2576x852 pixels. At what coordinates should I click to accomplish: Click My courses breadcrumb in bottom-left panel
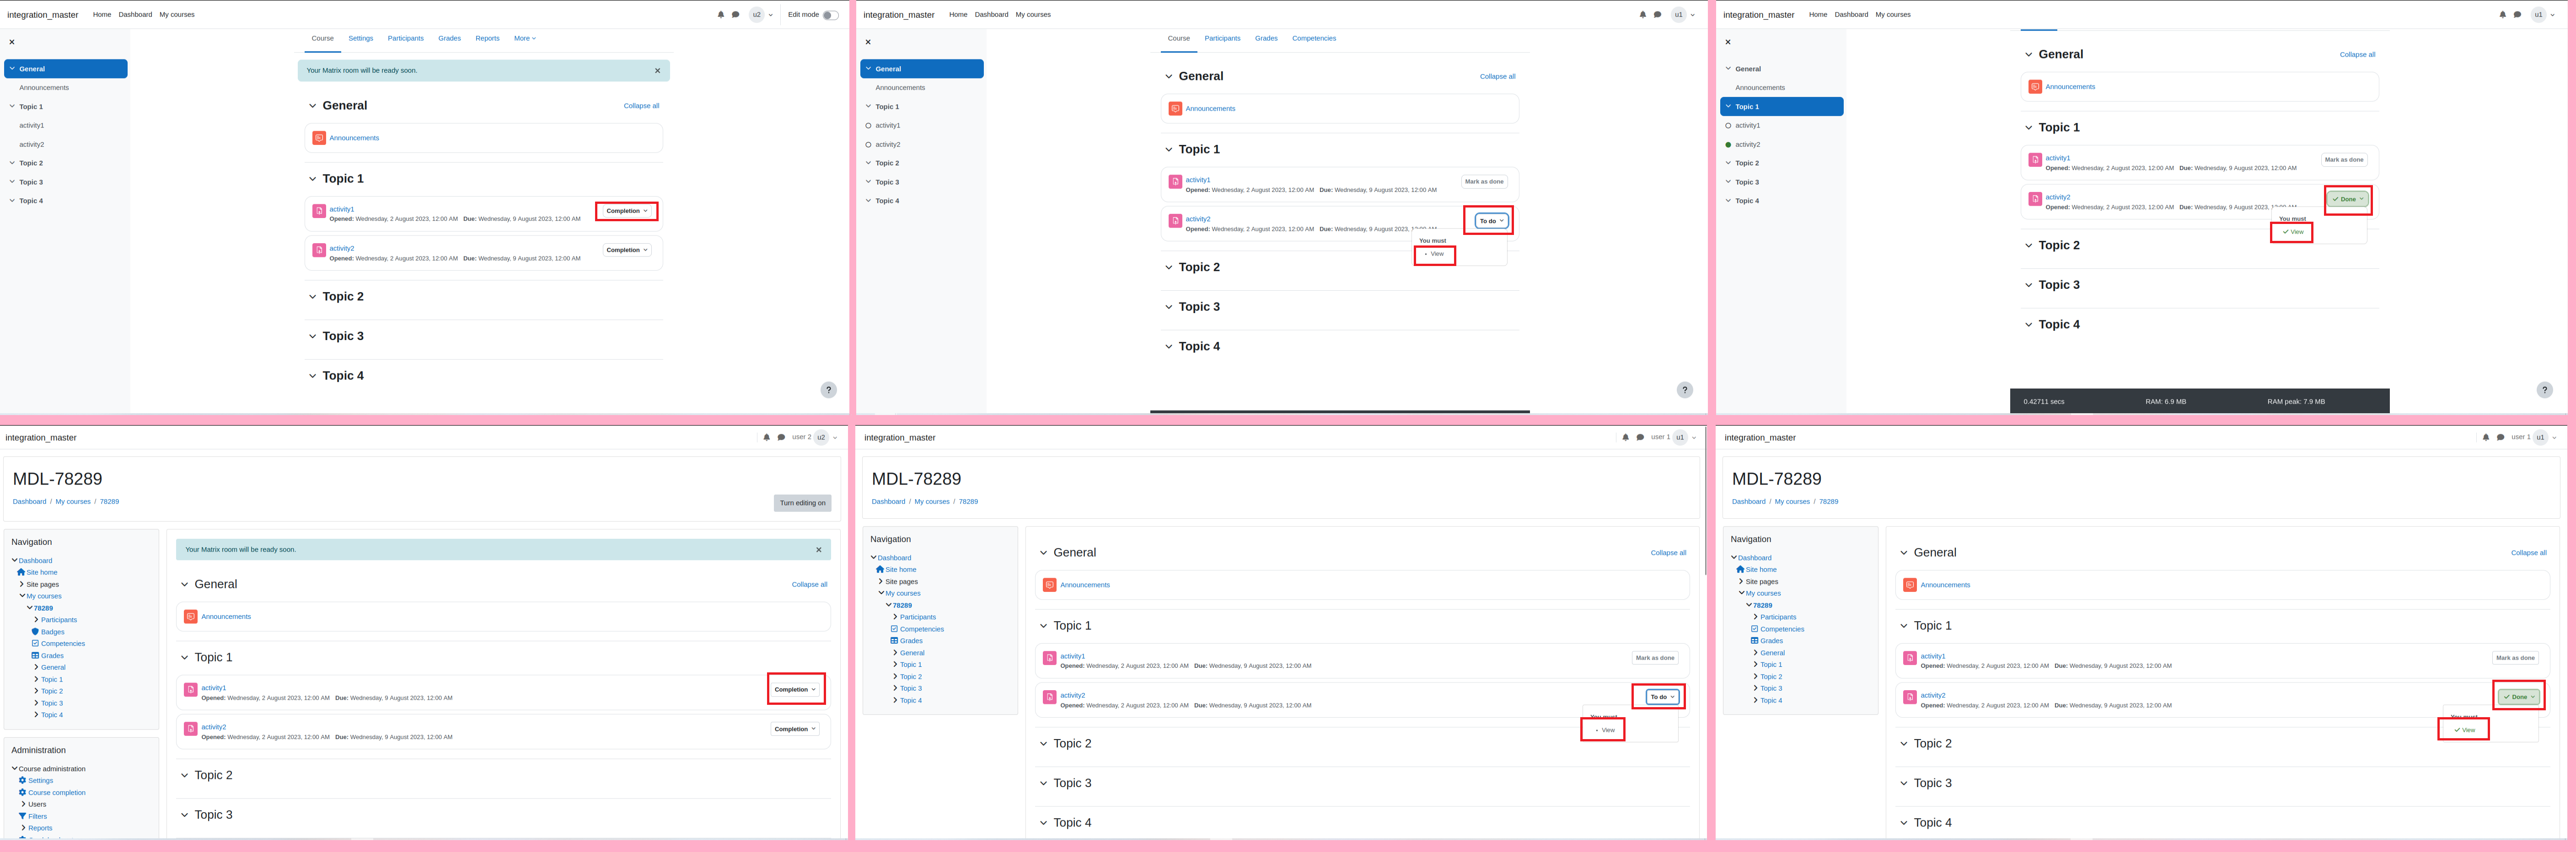[73, 501]
